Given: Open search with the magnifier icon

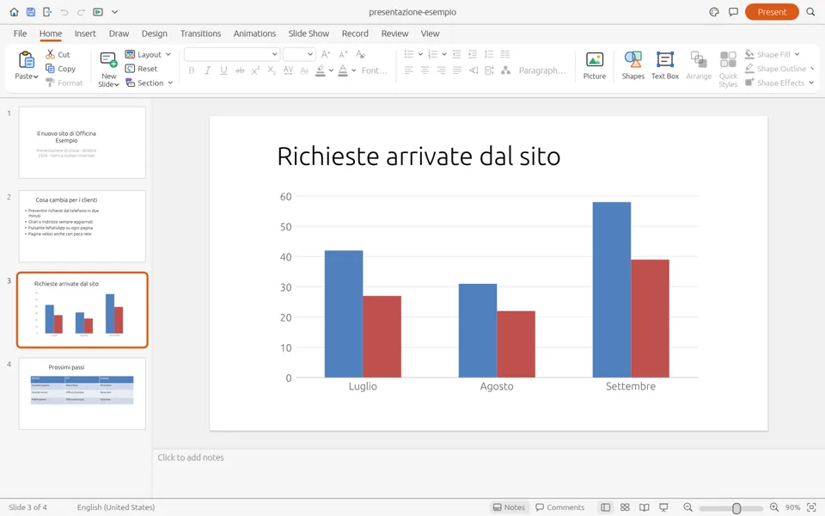Looking at the screenshot, I should pos(810,11).
